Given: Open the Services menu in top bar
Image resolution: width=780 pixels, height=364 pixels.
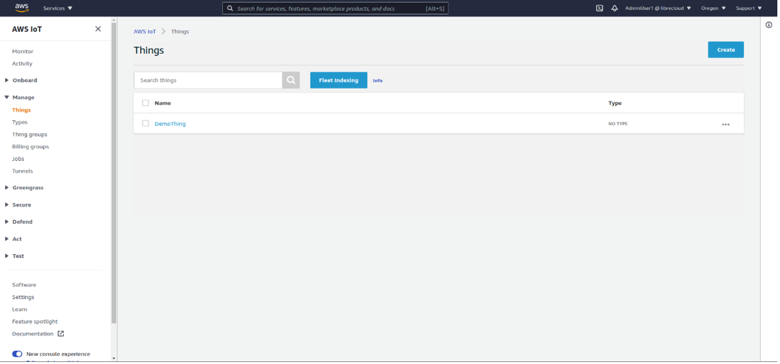Looking at the screenshot, I should pos(58,8).
